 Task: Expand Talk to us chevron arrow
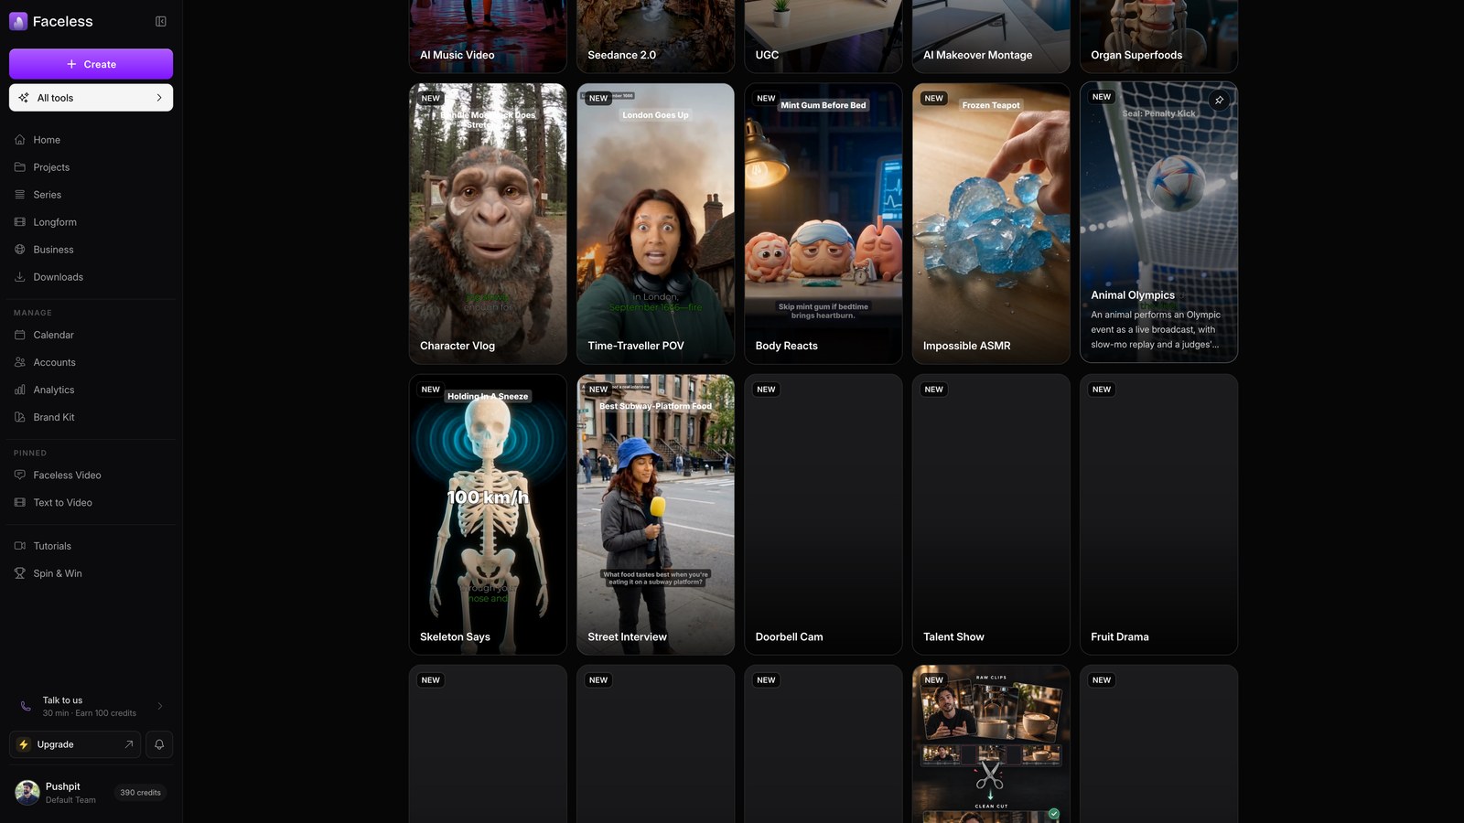160,706
